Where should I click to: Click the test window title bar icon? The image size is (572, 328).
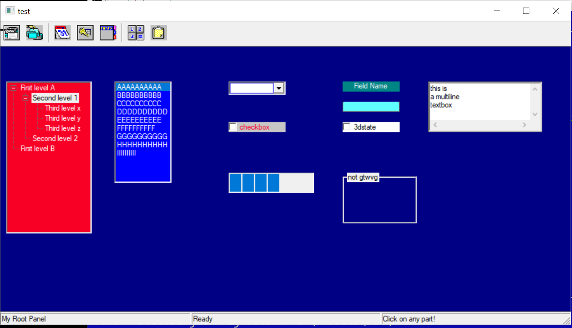[10, 11]
